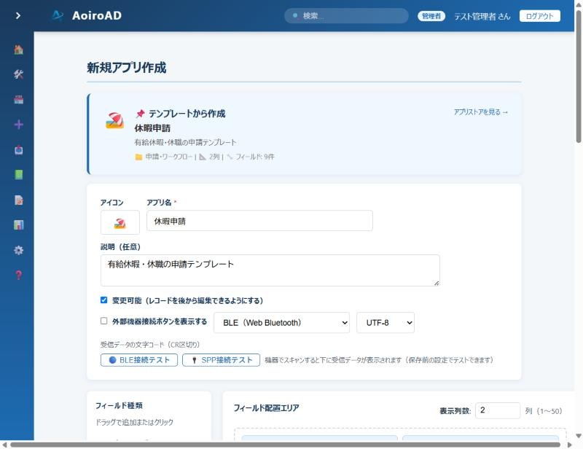Click the 新規アプリ作成 page heading
The image size is (583, 449).
[x=126, y=68]
